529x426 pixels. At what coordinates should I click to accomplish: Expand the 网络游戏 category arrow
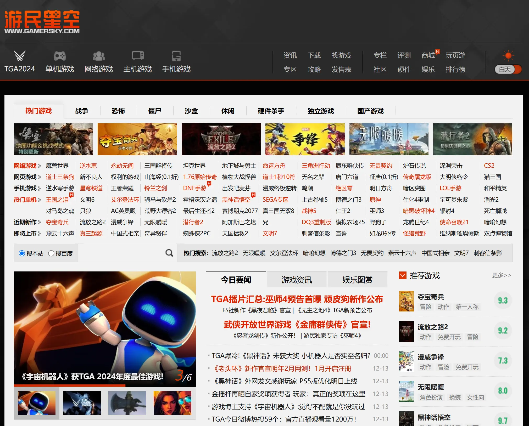40,166
